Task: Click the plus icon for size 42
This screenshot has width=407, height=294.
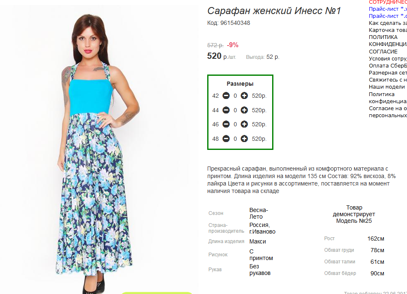Action: tap(244, 96)
